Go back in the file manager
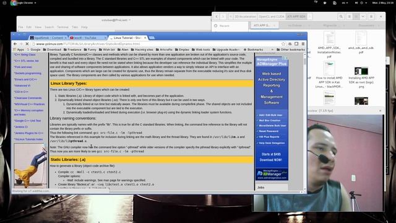This screenshot has width=396, height=223. 217,17
